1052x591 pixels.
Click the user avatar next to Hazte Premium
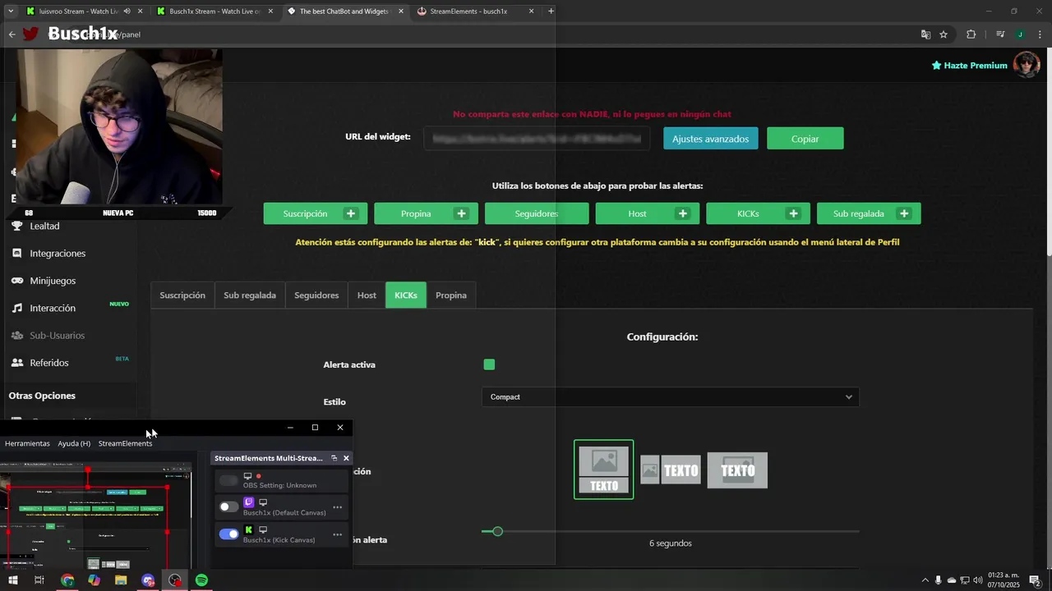(1027, 65)
